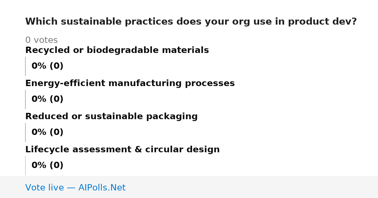
Task: Choose Energy-efficient manufacturing processes option
Action: tap(130, 84)
